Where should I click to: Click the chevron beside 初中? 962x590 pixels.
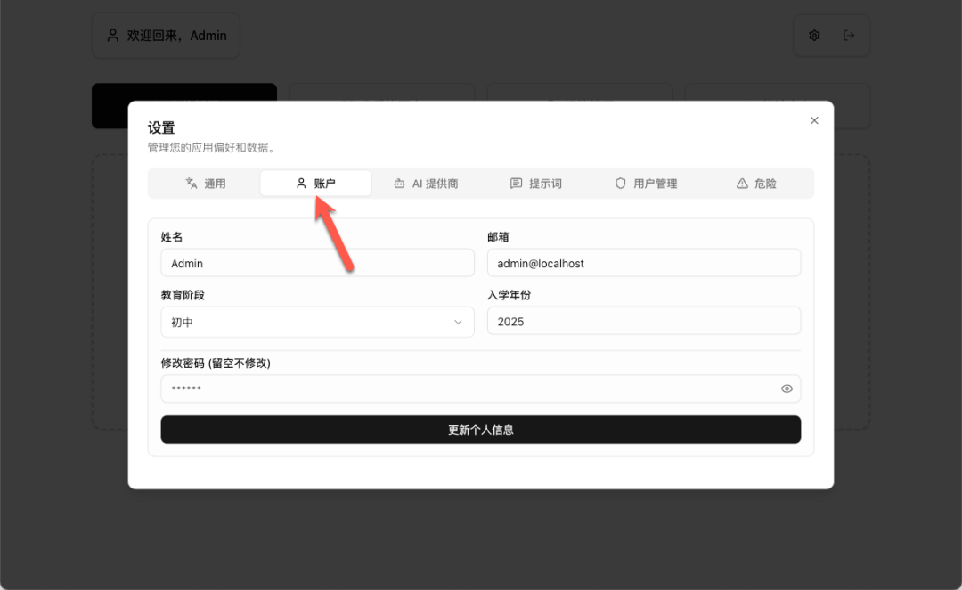pos(458,322)
